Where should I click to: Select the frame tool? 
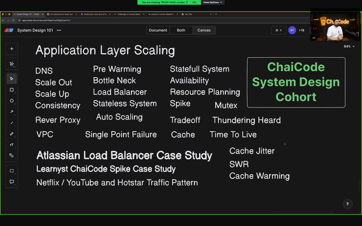pos(12,171)
